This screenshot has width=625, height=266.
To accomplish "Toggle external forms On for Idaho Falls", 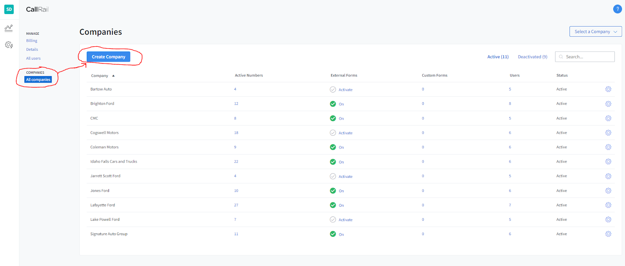I will coord(337,162).
